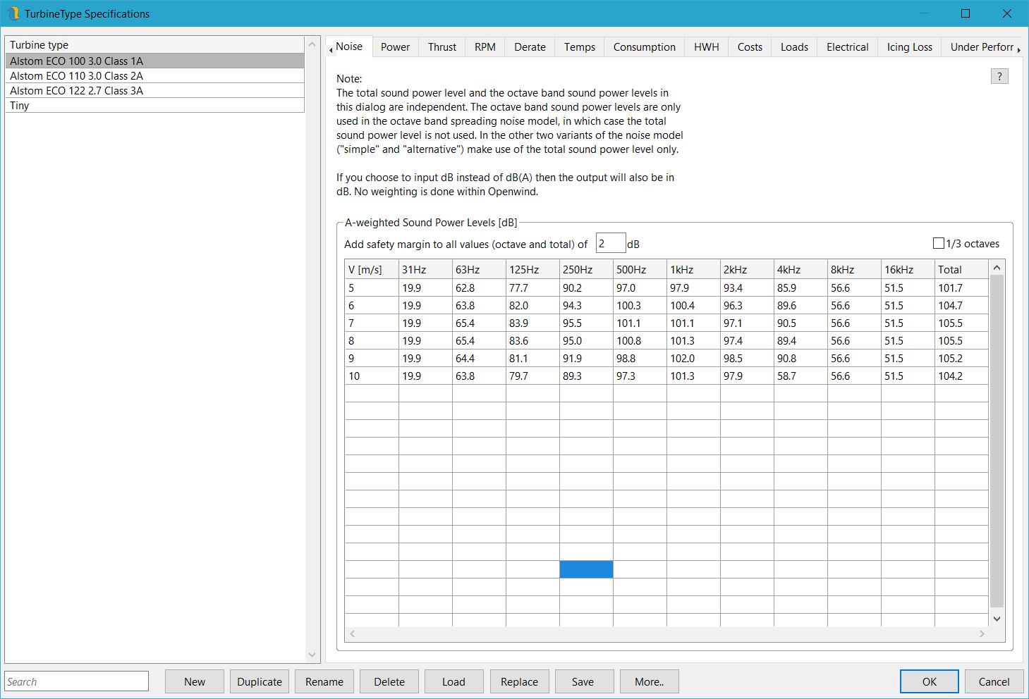This screenshot has height=699, width=1029.
Task: Enable the 1/3 octaves checkbox
Action: (938, 243)
